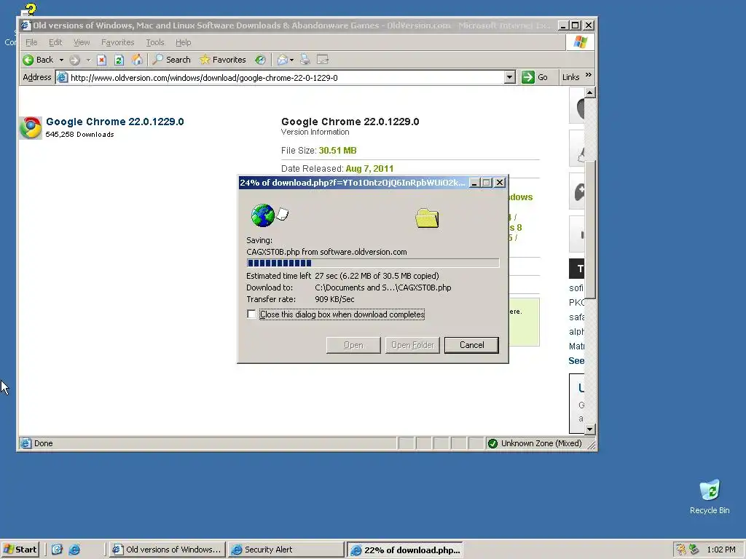746x559 pixels.
Task: Click the download progress bar
Action: (x=372, y=263)
